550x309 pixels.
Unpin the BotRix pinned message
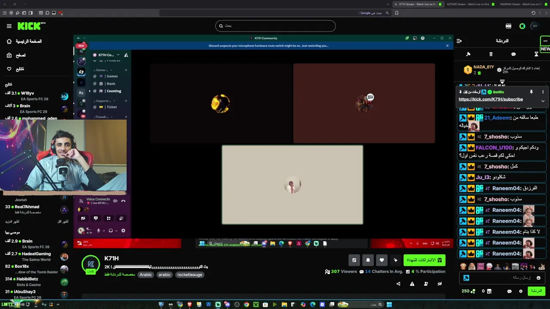[x=531, y=92]
